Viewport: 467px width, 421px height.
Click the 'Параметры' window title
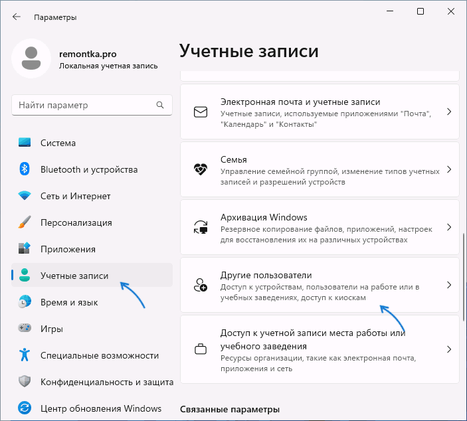[x=55, y=17]
